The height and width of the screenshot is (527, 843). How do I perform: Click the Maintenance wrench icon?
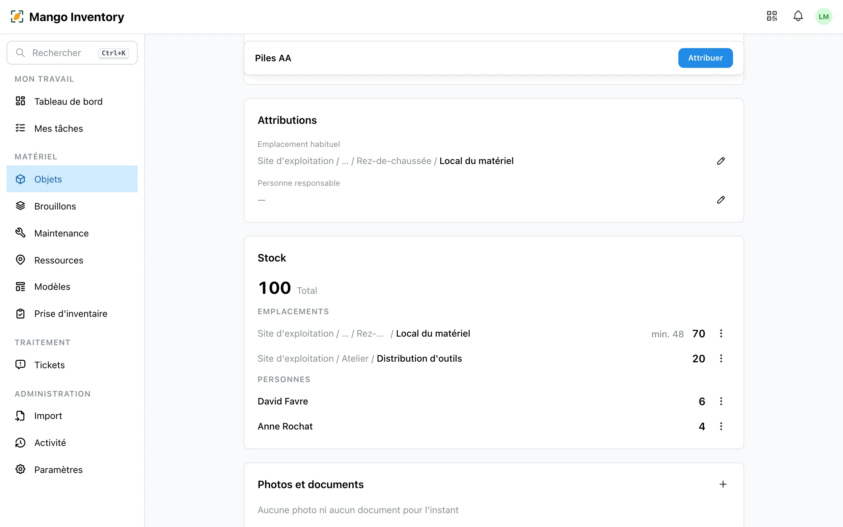click(20, 233)
